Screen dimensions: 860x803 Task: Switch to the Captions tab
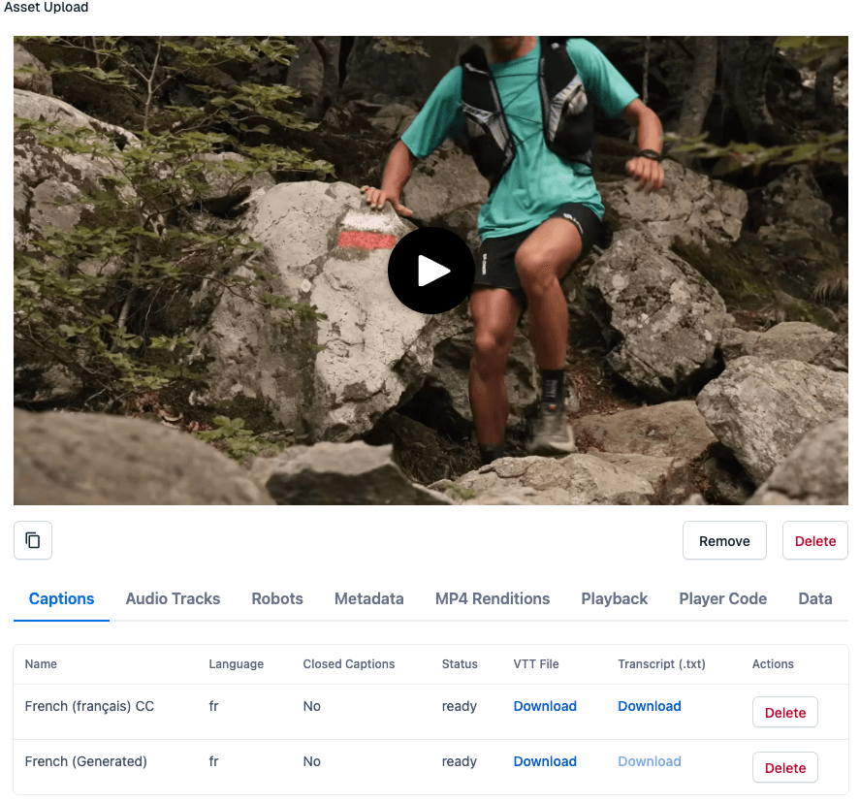pyautogui.click(x=61, y=598)
